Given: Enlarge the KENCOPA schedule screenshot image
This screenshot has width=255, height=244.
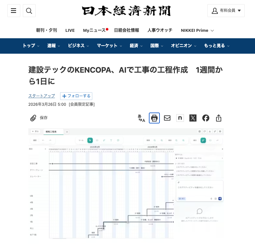Looking at the screenshot, I should click(126, 184).
